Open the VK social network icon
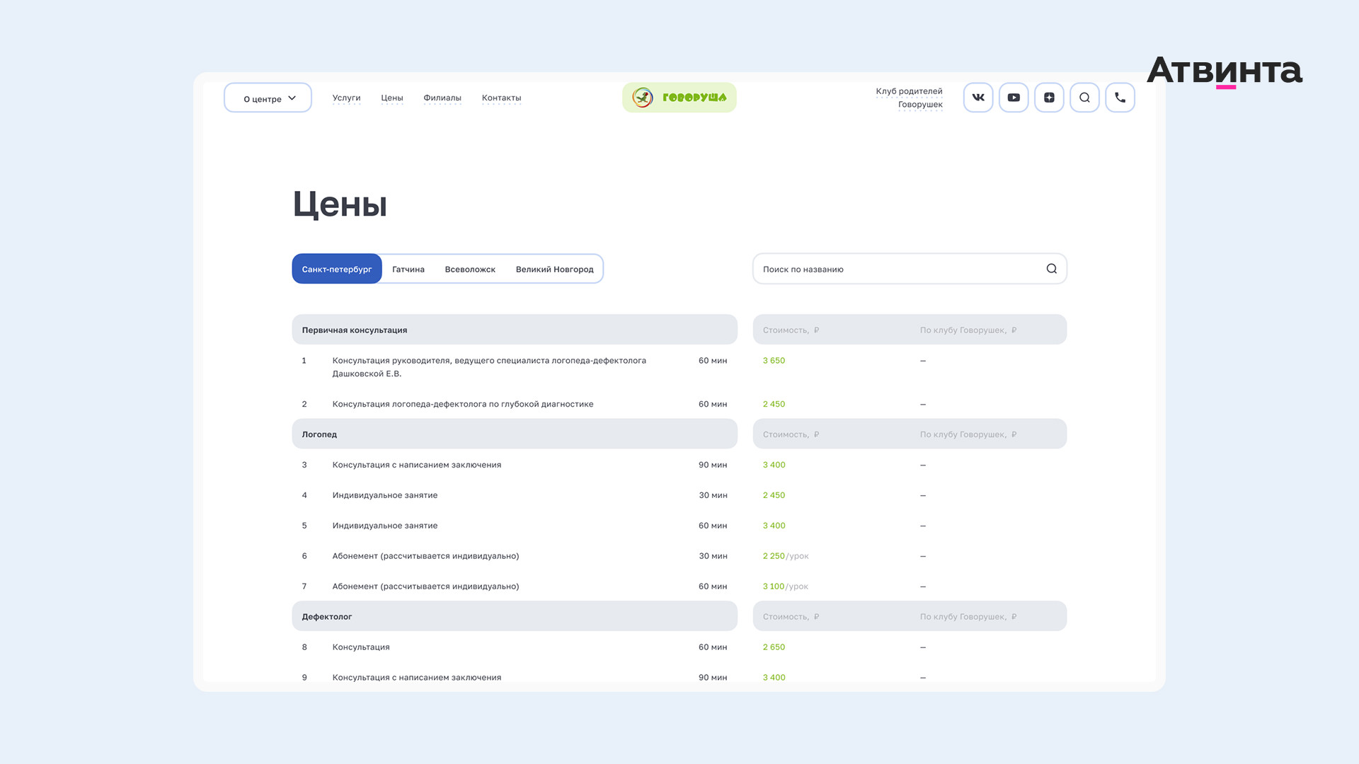The height and width of the screenshot is (764, 1359). click(978, 98)
